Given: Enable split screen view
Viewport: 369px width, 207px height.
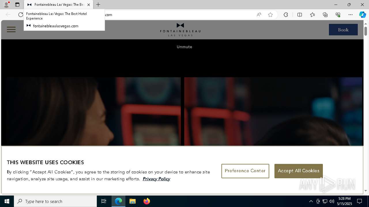Looking at the screenshot, I should 300,15.
